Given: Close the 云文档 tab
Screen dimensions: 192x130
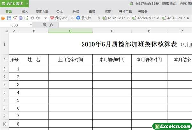Looking at the screenshot, I should pyautogui.click(x=99, y=18).
